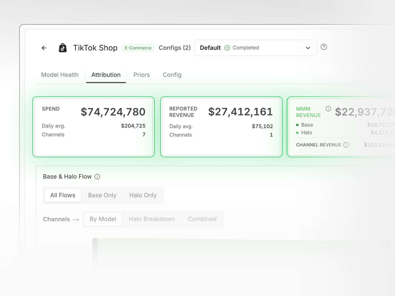395x296 pixels.
Task: Click the E-Commerce category badge
Action: point(138,48)
